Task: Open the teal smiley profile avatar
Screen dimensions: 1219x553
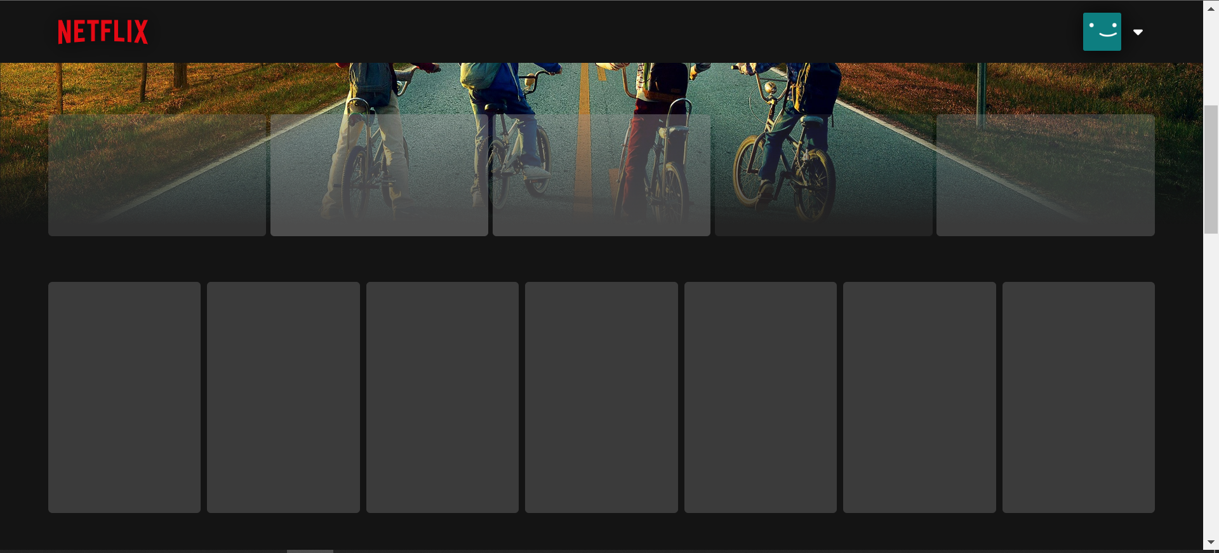Action: [x=1102, y=32]
